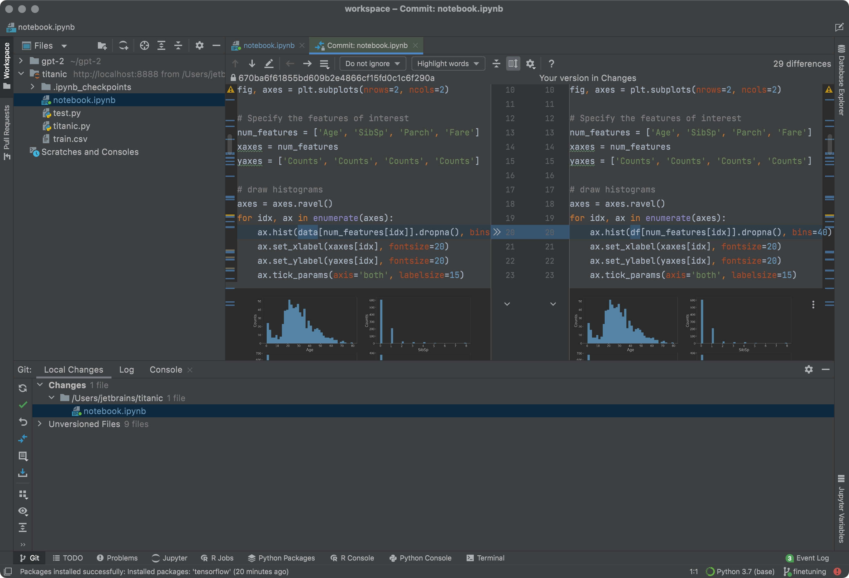Click the diff navigation next arrow button
This screenshot has height=578, width=849.
[x=251, y=64]
